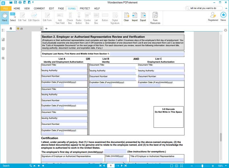Adjust the zoom slider handle
This screenshot has height=168, width=229.
(202, 166)
